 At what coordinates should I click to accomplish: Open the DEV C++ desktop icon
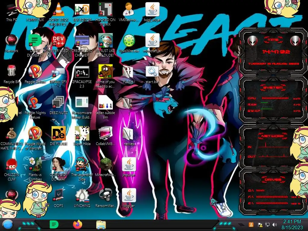point(59,41)
